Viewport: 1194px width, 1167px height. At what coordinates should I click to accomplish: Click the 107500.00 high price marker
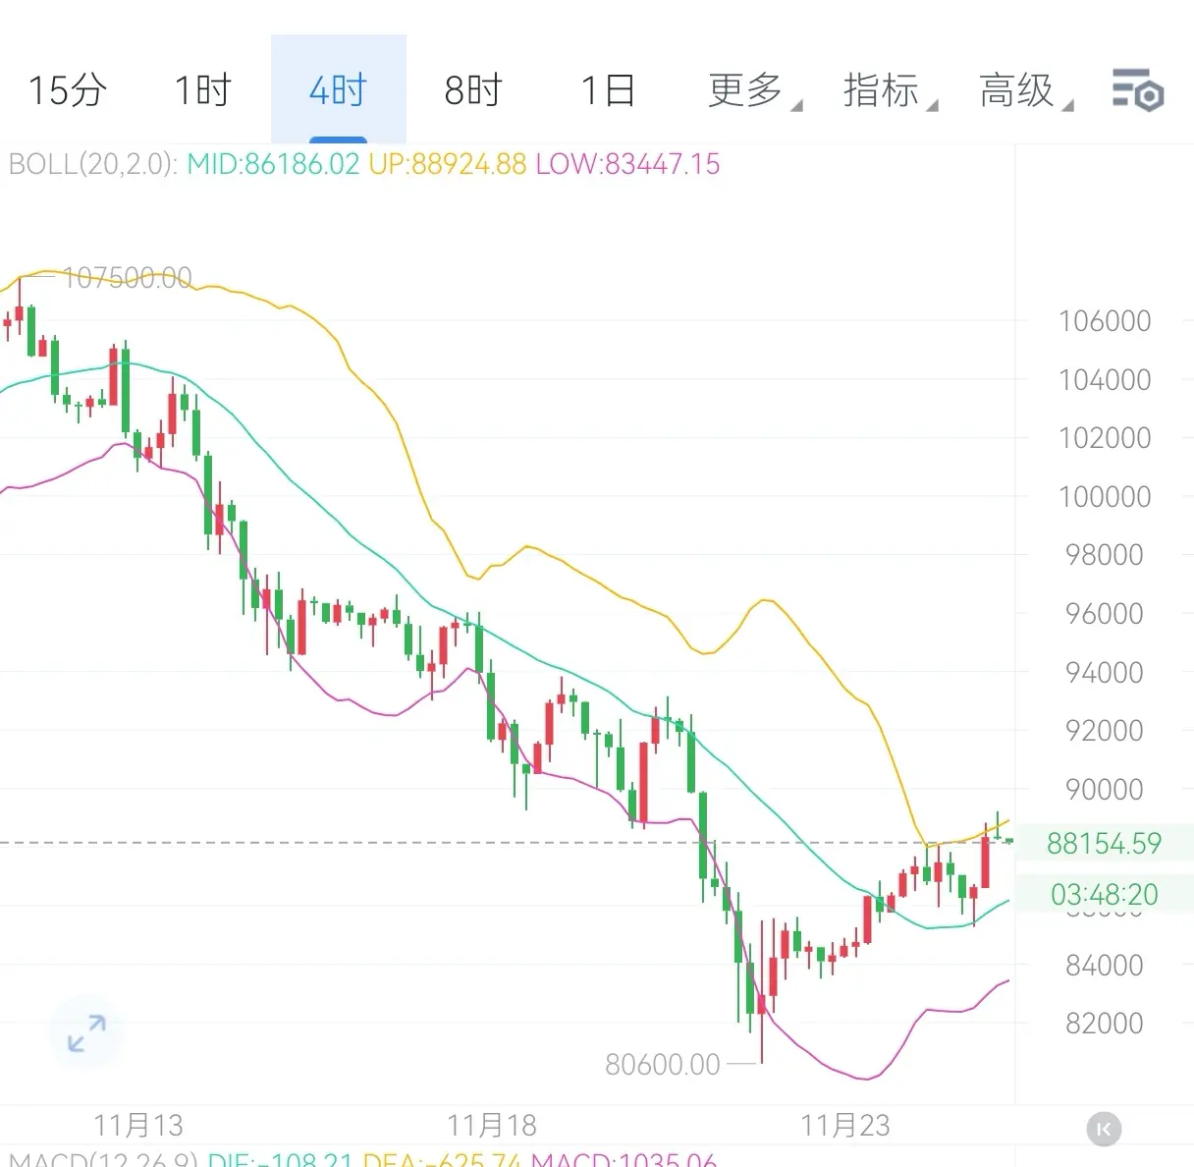tap(128, 278)
